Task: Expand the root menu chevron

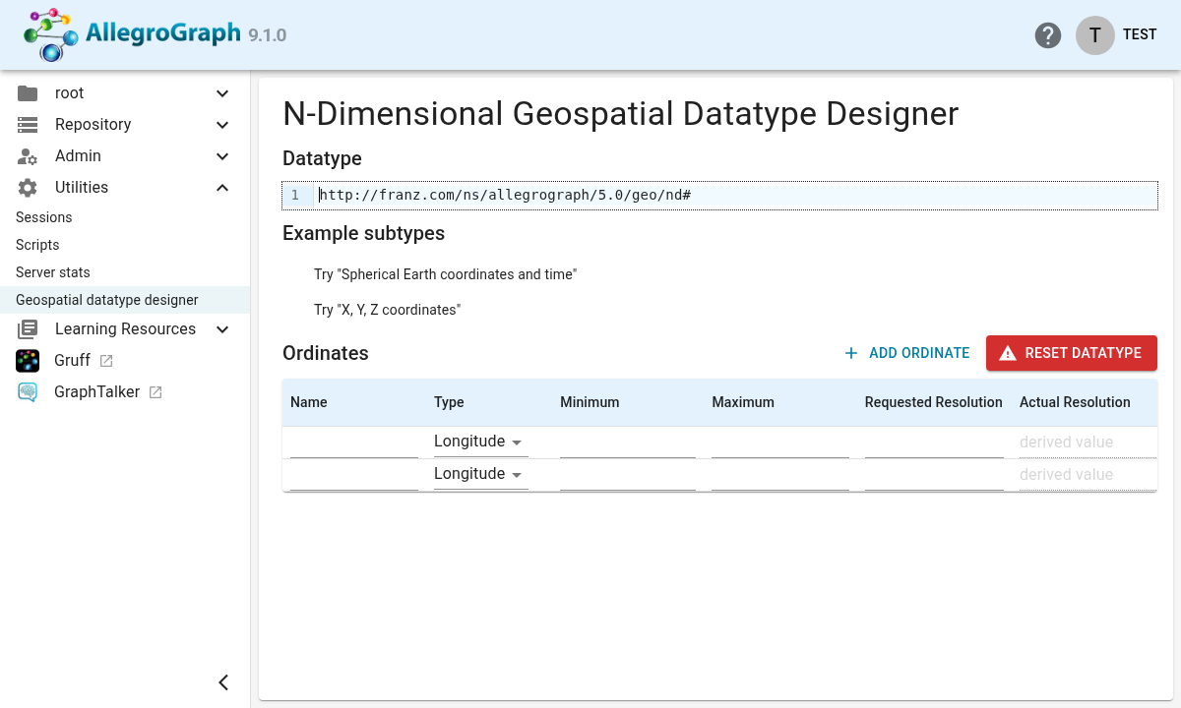Action: (x=222, y=93)
